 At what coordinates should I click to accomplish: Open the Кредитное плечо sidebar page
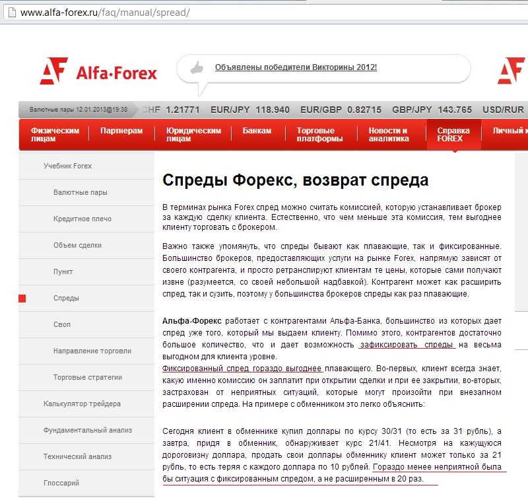pos(82,219)
